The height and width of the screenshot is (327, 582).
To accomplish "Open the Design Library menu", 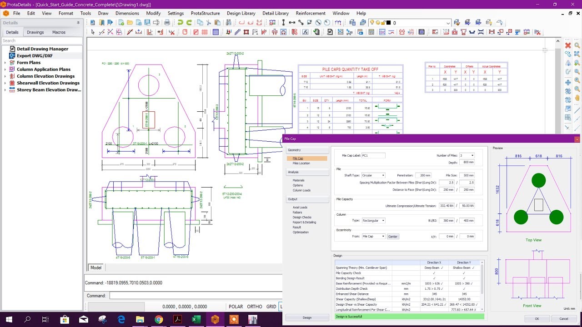I will pos(241,13).
